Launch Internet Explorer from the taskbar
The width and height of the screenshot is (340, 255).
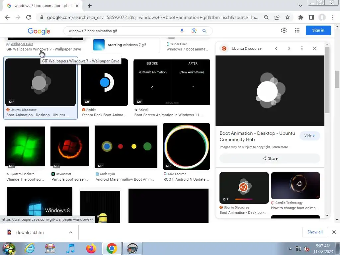coord(29,248)
